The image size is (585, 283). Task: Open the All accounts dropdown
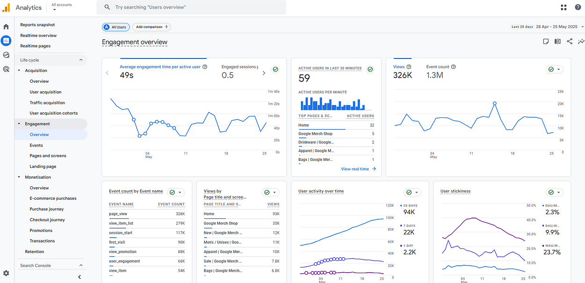click(62, 7)
